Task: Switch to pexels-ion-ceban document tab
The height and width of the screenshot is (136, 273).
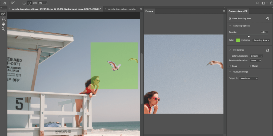Action: (x=122, y=9)
